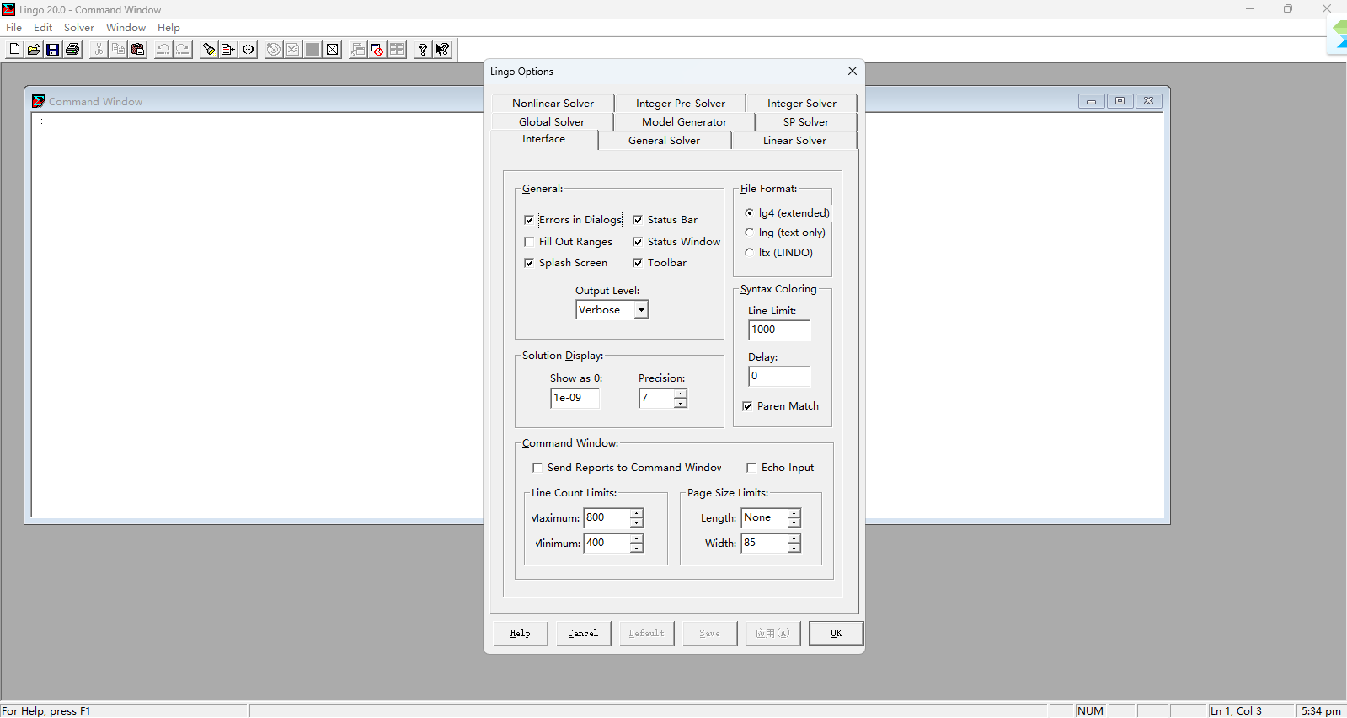The width and height of the screenshot is (1347, 718).
Task: Click the Show as 0 input field
Action: [575, 398]
